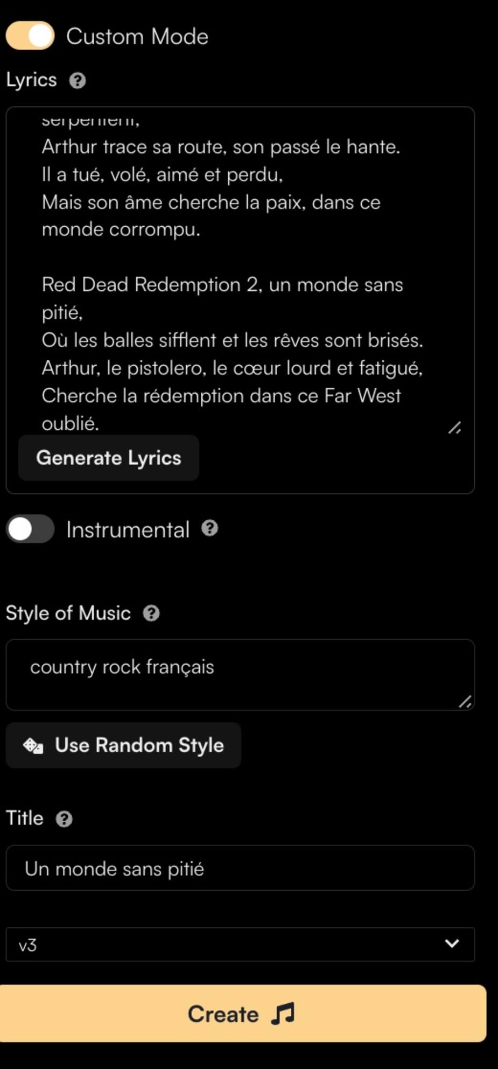Click the Create button label
The height and width of the screenshot is (1069, 498).
pyautogui.click(x=223, y=1014)
